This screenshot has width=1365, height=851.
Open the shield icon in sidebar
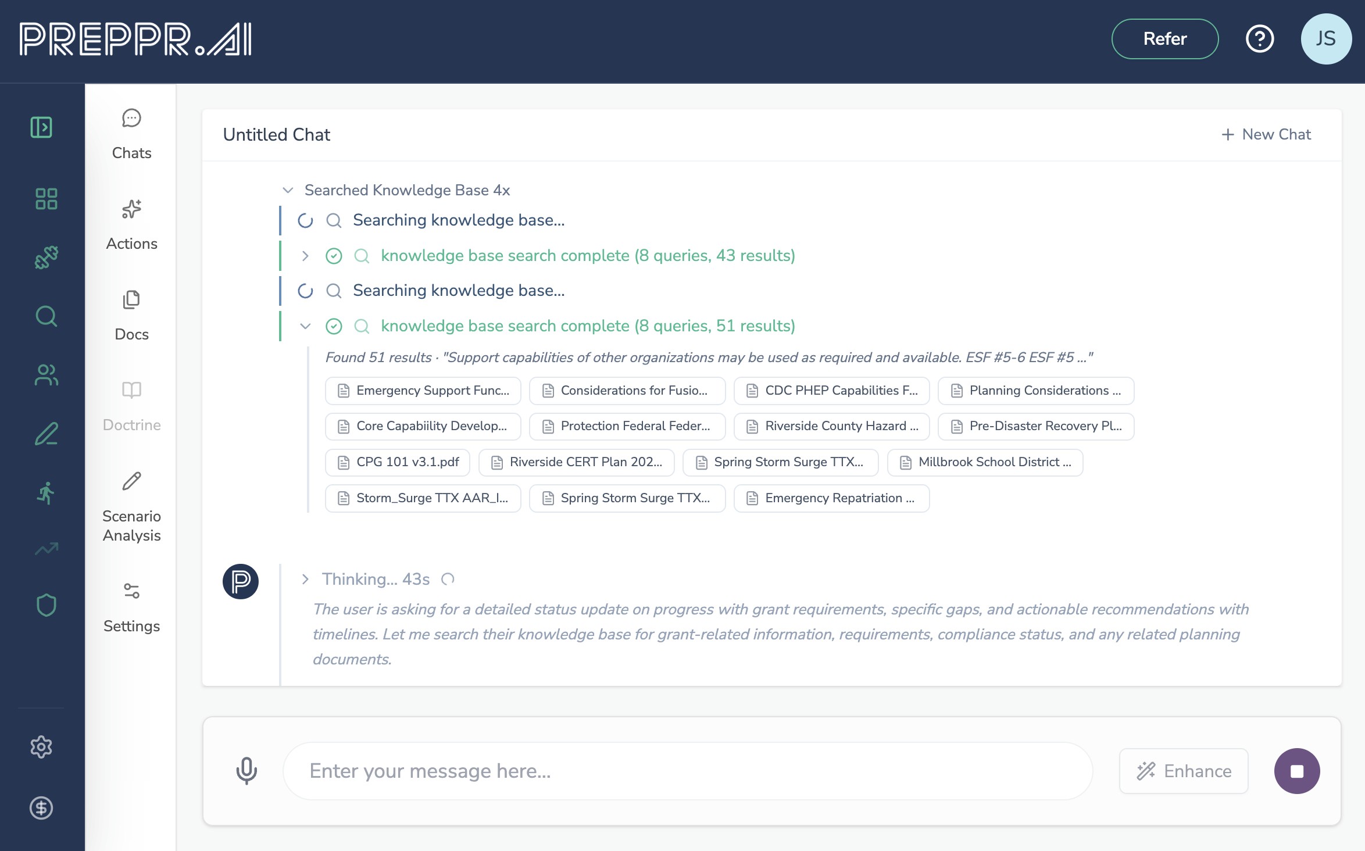click(x=46, y=605)
